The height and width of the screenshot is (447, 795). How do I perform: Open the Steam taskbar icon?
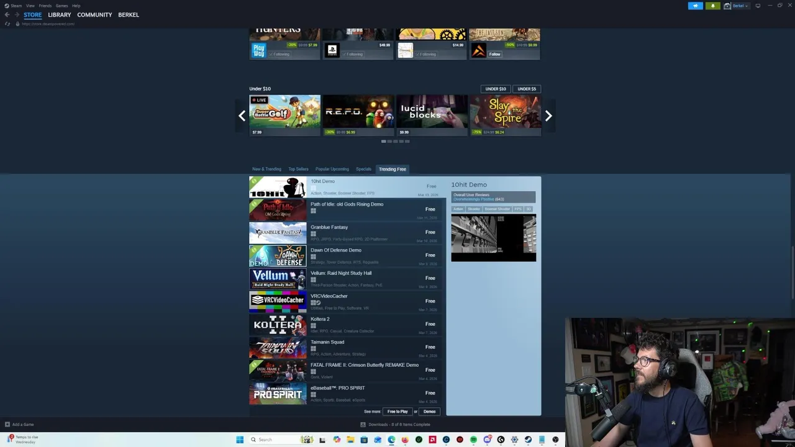[x=528, y=440]
